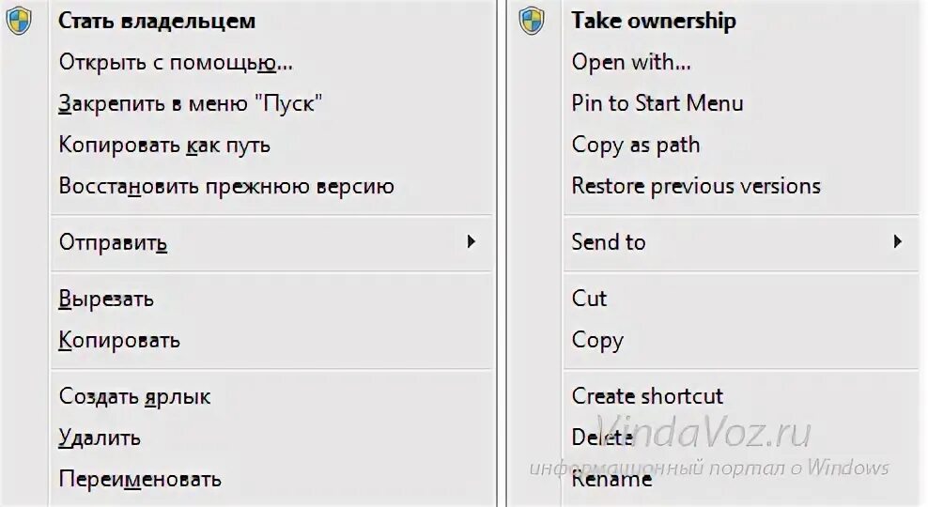Click the shield icon beside Take ownership
928x507 pixels.
(531, 21)
